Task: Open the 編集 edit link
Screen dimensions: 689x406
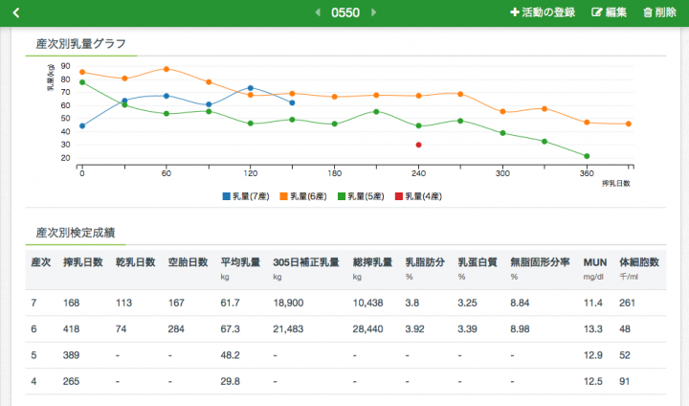Action: 616,12
